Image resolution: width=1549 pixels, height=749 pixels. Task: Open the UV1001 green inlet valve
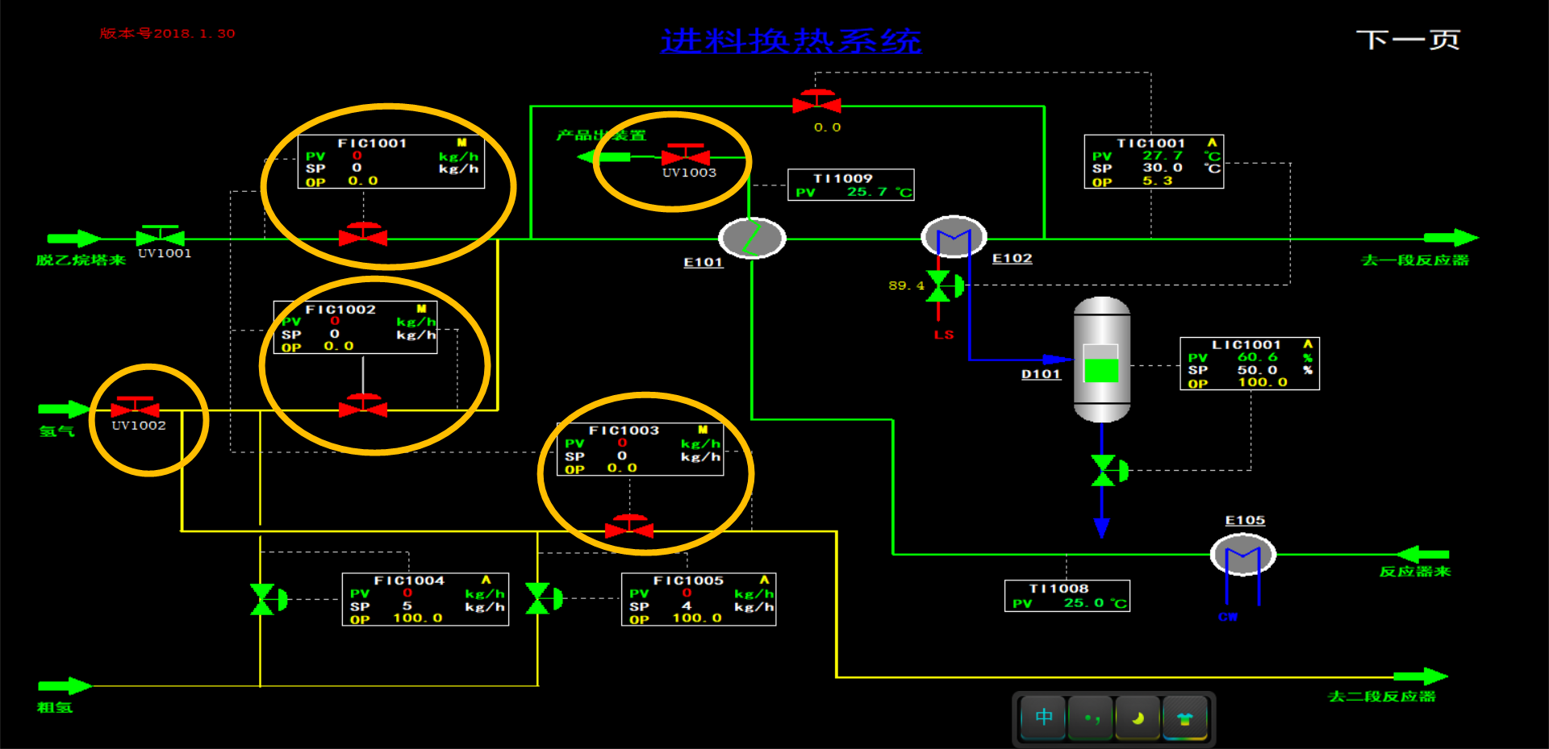(160, 235)
